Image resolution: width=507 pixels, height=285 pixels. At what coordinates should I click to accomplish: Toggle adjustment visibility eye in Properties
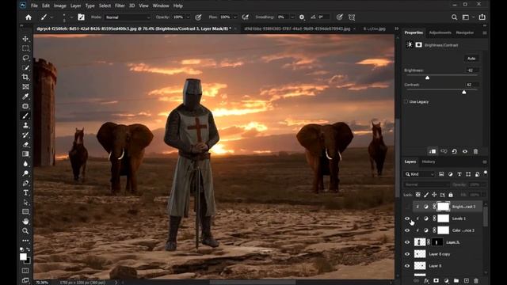tap(465, 151)
